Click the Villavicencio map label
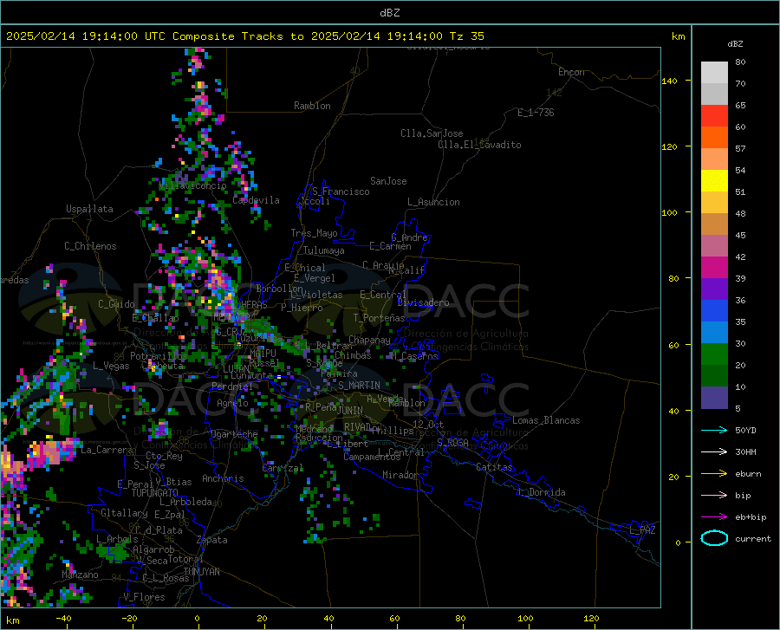 tap(192, 185)
